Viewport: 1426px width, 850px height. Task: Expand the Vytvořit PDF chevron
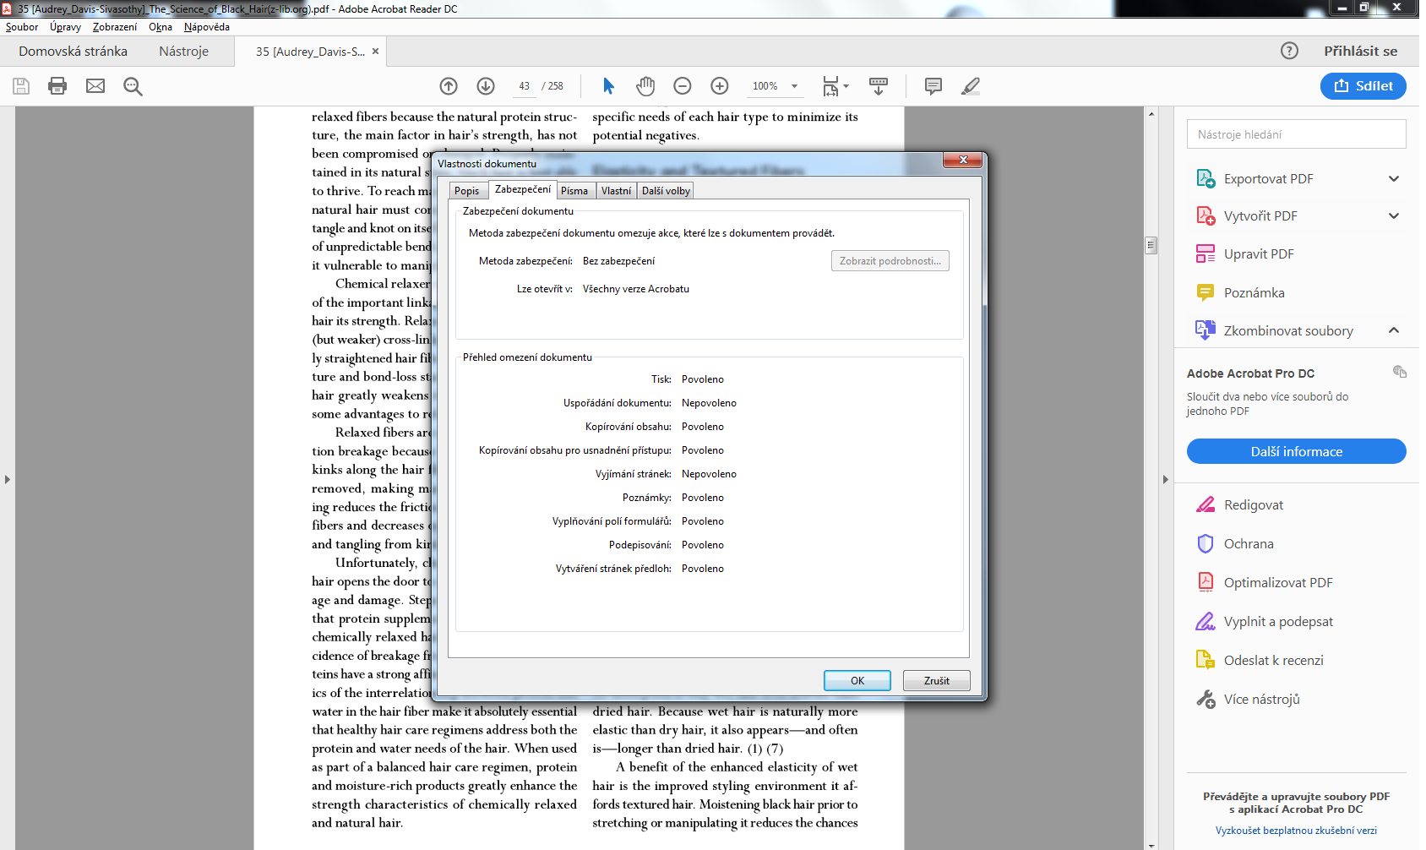[1394, 216]
